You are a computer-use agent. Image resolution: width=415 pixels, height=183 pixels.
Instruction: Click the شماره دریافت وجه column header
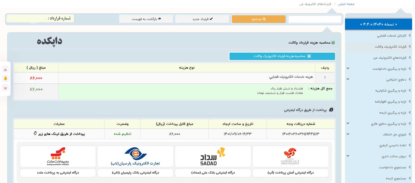pos(301,124)
